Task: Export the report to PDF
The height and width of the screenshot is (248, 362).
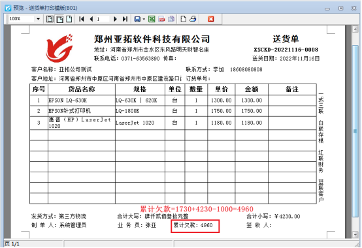Action: click(x=161, y=19)
